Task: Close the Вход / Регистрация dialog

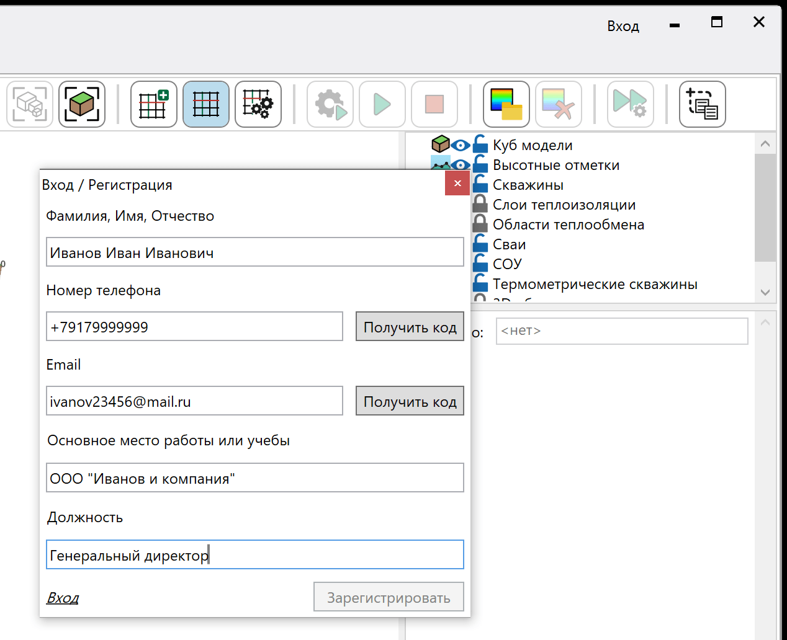Action: [457, 183]
